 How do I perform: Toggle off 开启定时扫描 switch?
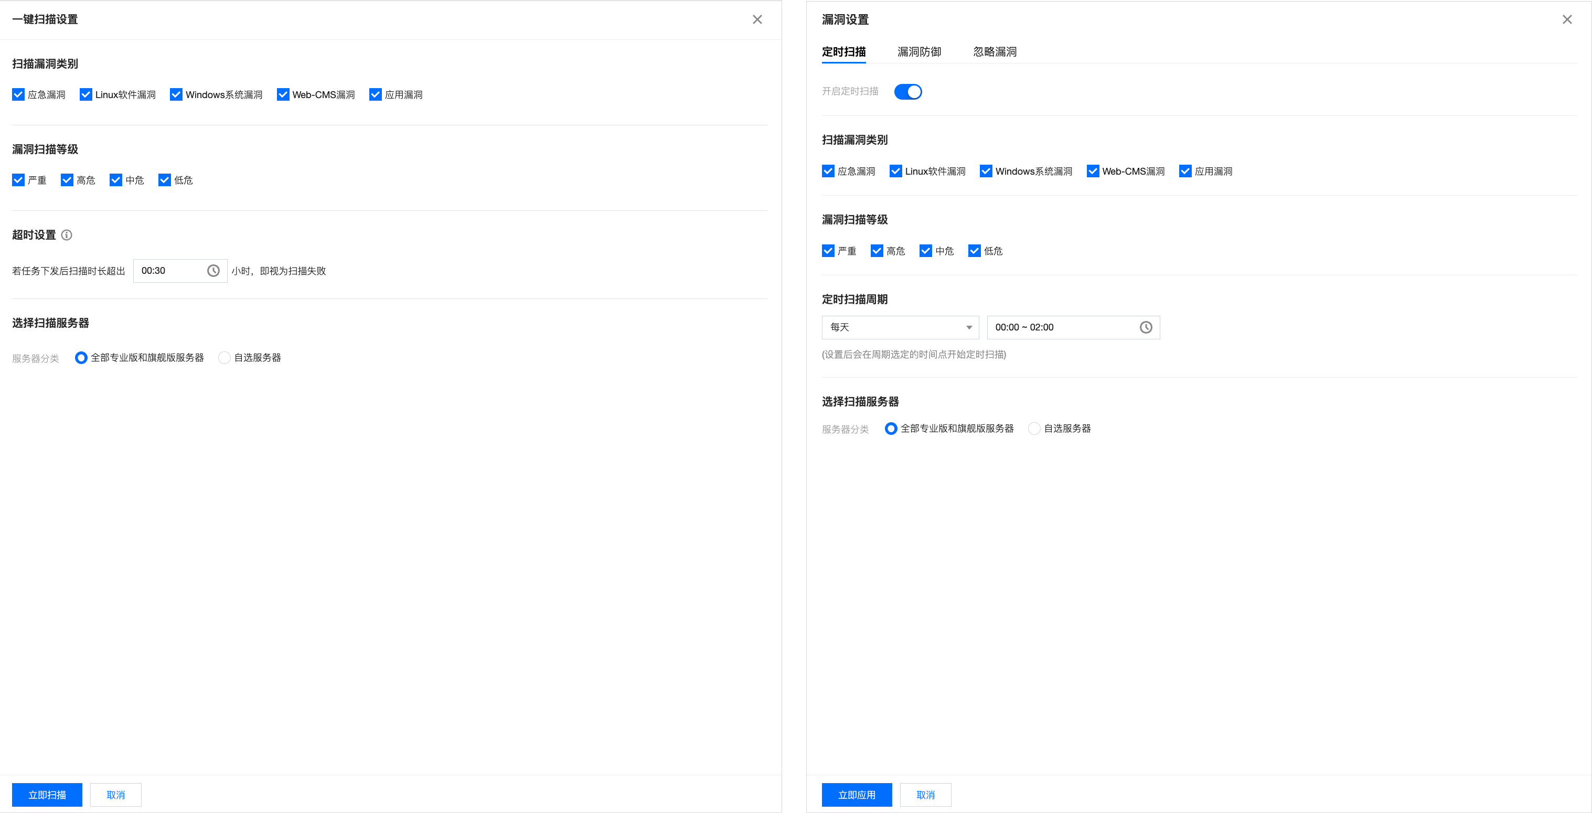[x=908, y=91]
